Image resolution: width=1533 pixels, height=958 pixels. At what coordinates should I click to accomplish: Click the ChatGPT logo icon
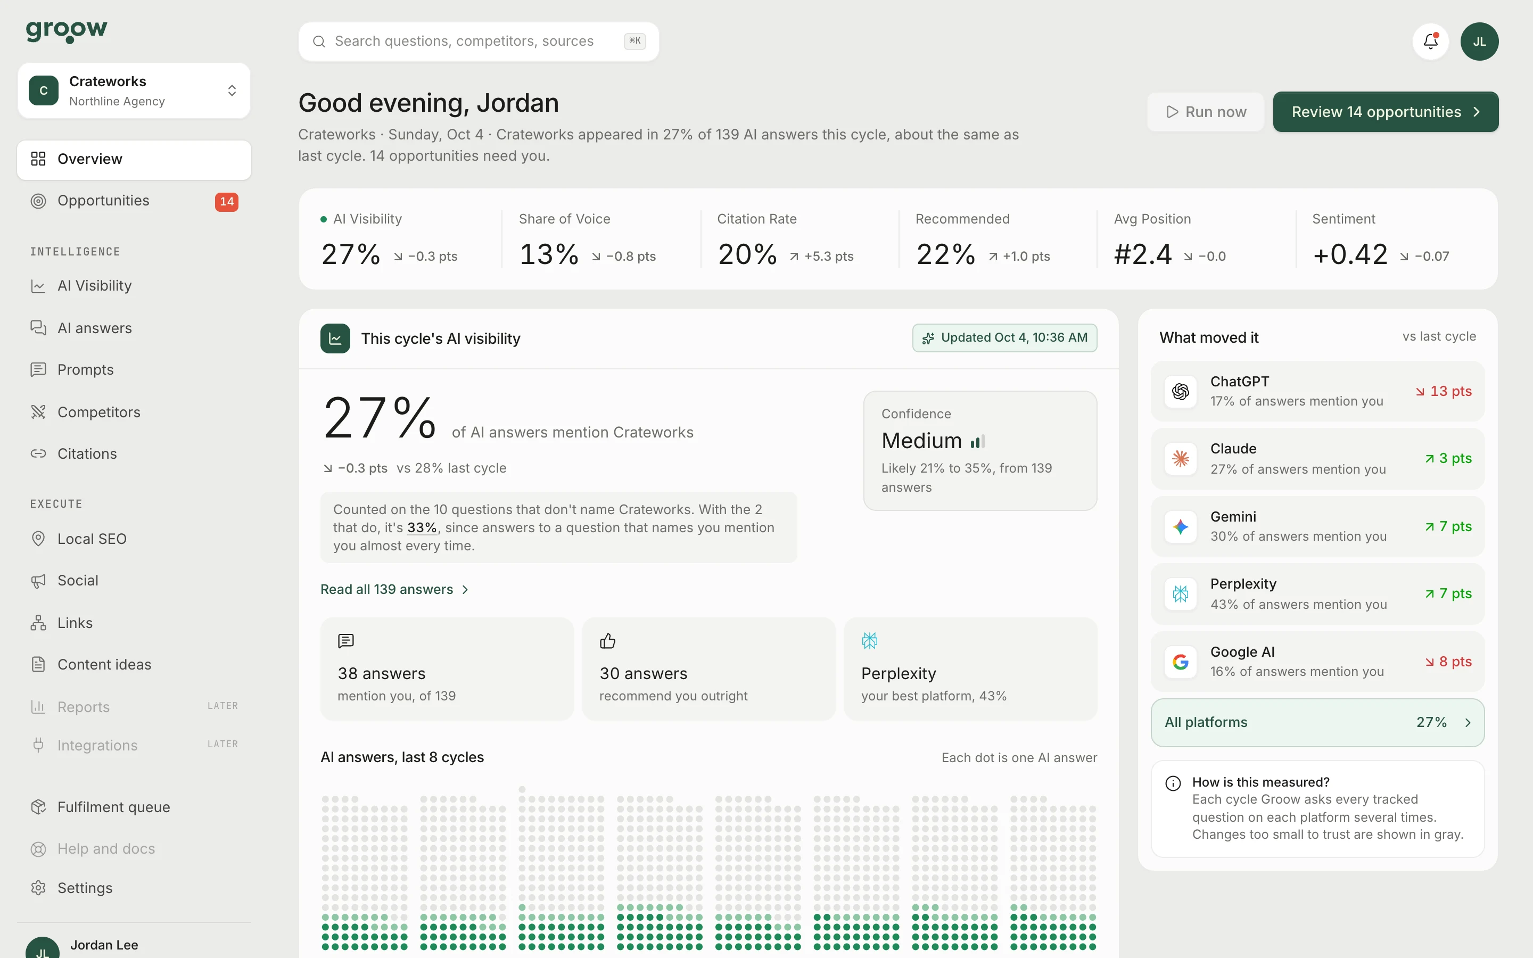(1180, 392)
